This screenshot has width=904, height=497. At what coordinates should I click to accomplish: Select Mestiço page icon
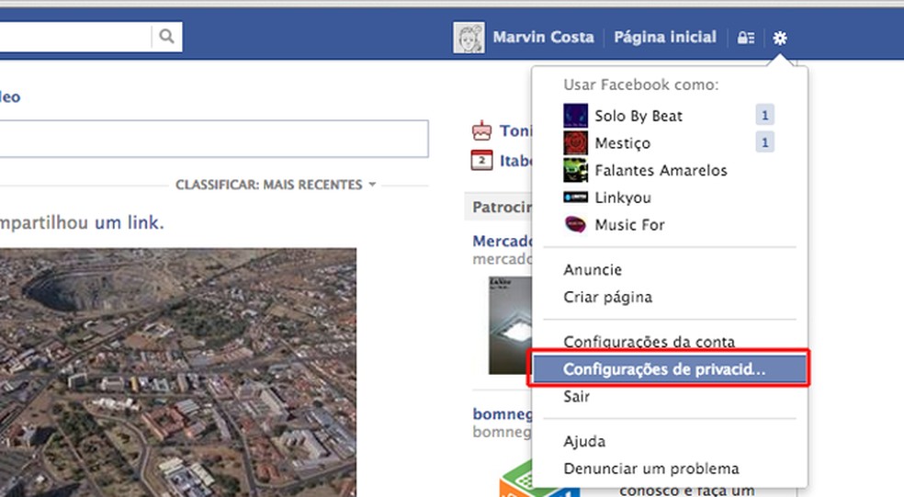(x=575, y=142)
